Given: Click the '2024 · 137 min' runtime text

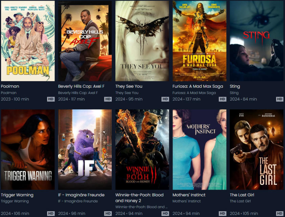Looking at the screenshot, I should coord(187,99).
